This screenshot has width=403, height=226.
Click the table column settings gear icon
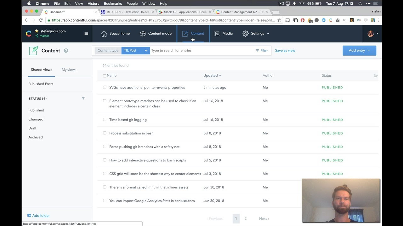376,75
